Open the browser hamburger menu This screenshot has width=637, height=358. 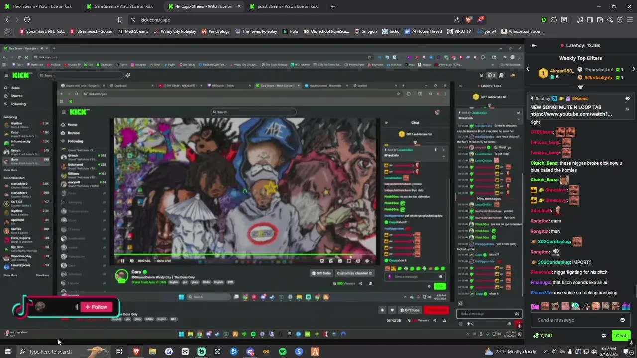630,20
